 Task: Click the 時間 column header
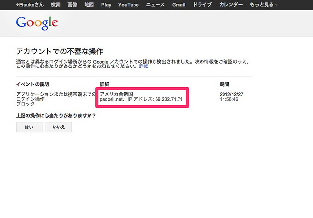pos(224,84)
